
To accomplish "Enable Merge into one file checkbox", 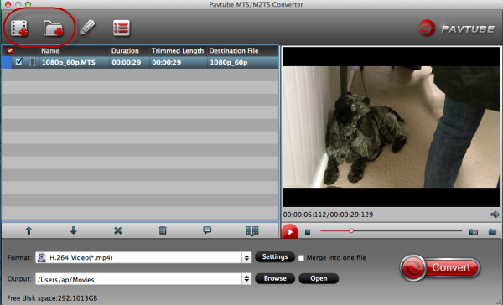I will [301, 258].
